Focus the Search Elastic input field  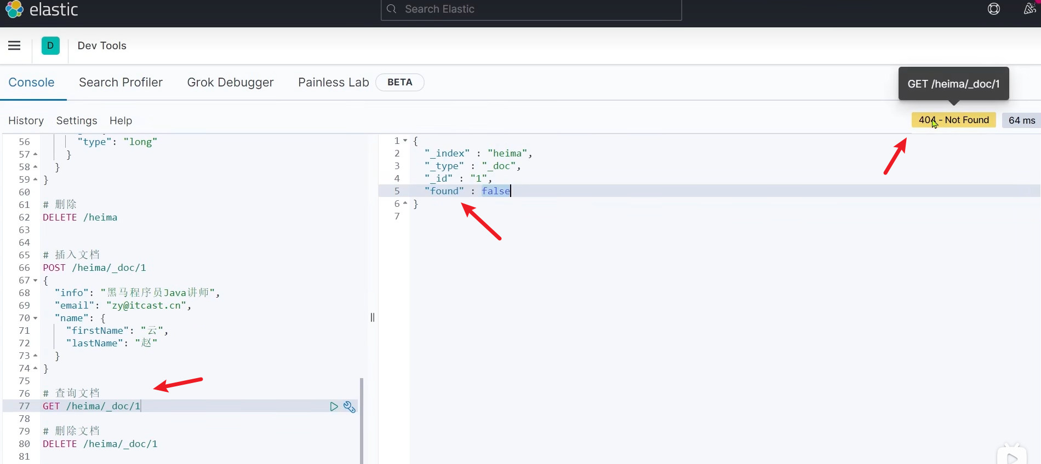click(x=531, y=9)
